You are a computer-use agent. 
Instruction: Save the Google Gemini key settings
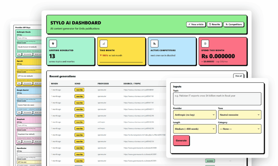[x=19, y=112]
